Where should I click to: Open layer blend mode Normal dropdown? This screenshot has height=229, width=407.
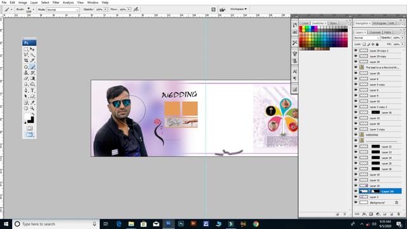367,38
